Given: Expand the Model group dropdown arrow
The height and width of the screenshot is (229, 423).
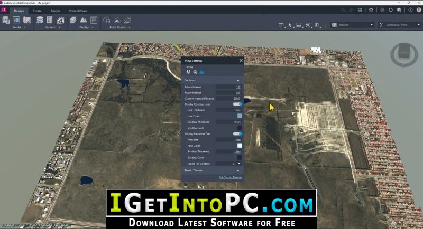Looking at the screenshot, I should click(x=25, y=27).
